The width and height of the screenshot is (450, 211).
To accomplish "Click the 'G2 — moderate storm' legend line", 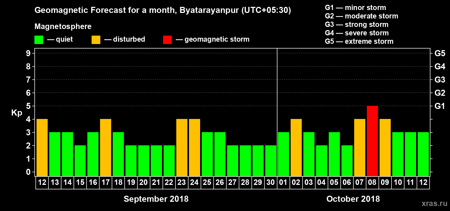I will click(x=362, y=16).
